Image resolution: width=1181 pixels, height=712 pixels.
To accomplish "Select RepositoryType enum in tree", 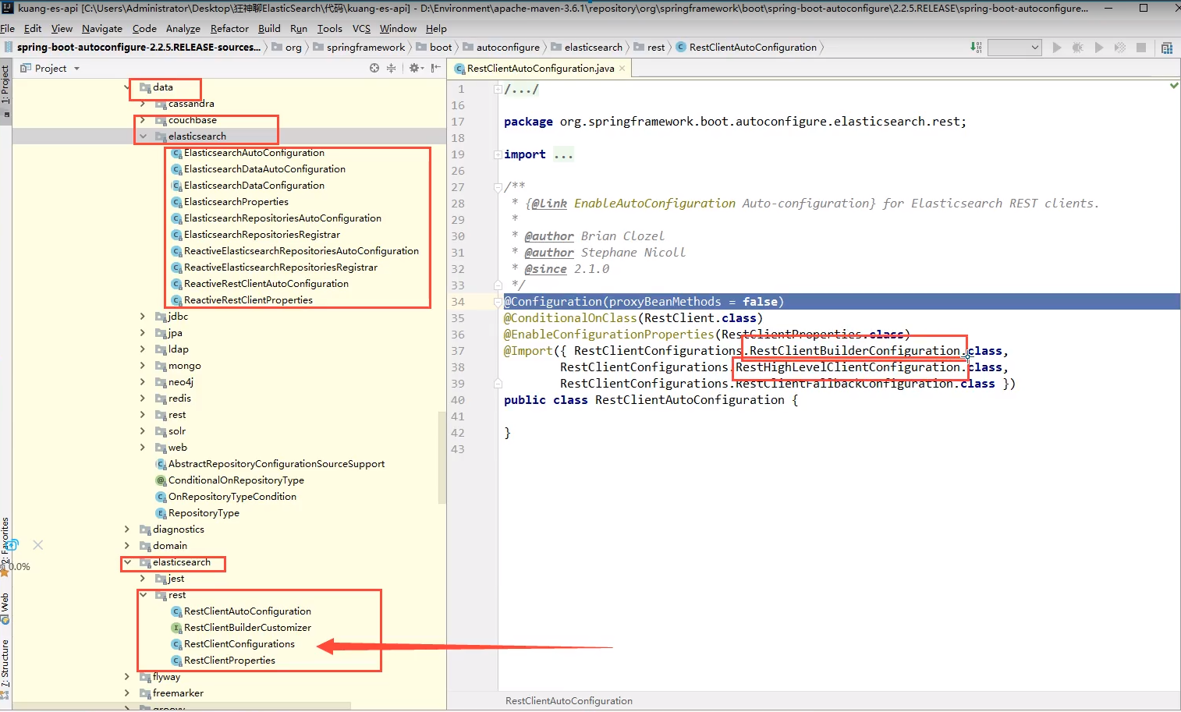I will click(x=204, y=513).
